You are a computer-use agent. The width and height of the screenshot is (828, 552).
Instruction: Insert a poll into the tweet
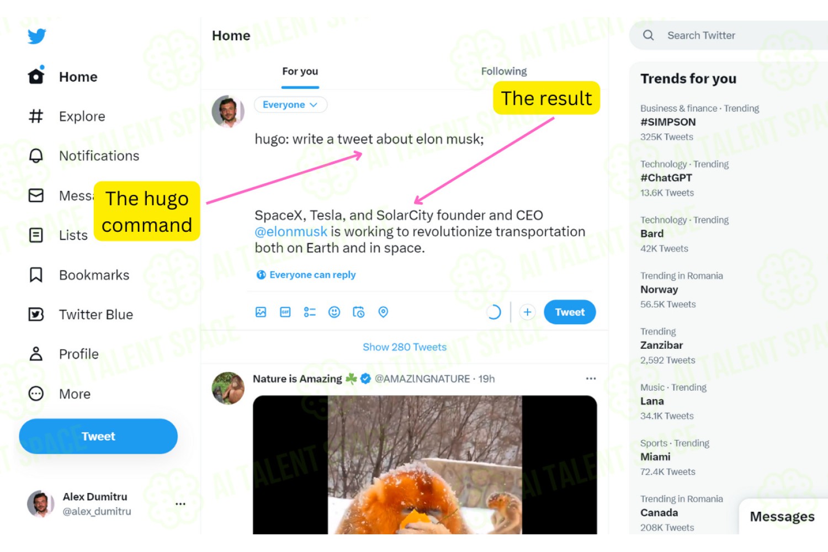(310, 312)
